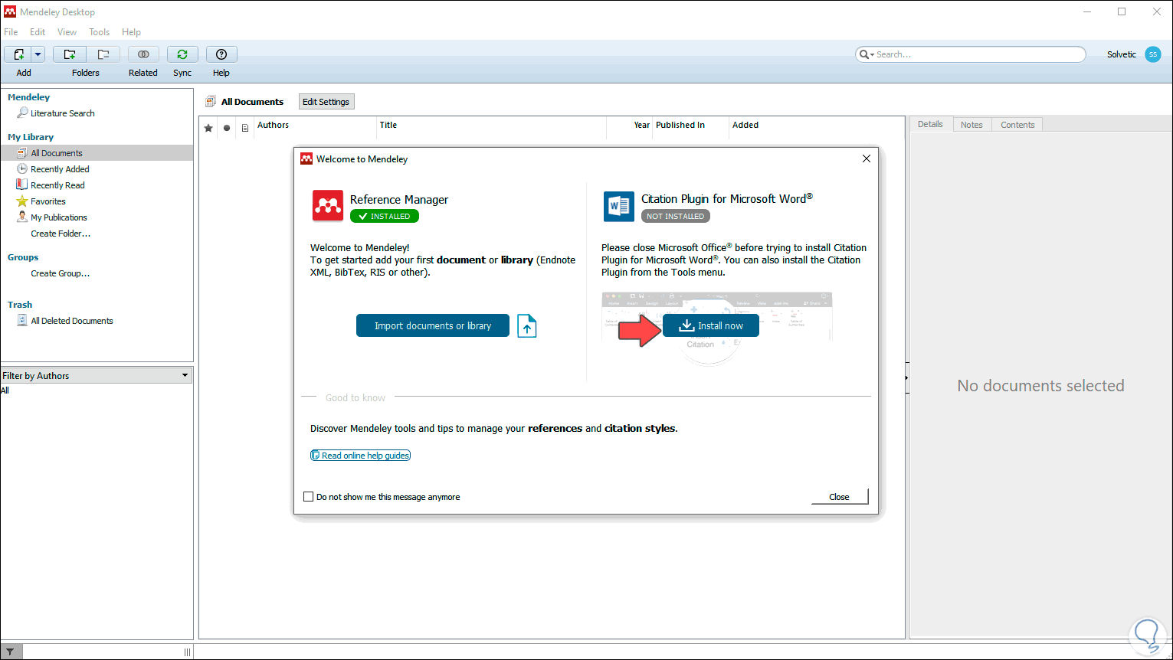
Task: Sort by the favorite star column header
Action: pyautogui.click(x=208, y=128)
